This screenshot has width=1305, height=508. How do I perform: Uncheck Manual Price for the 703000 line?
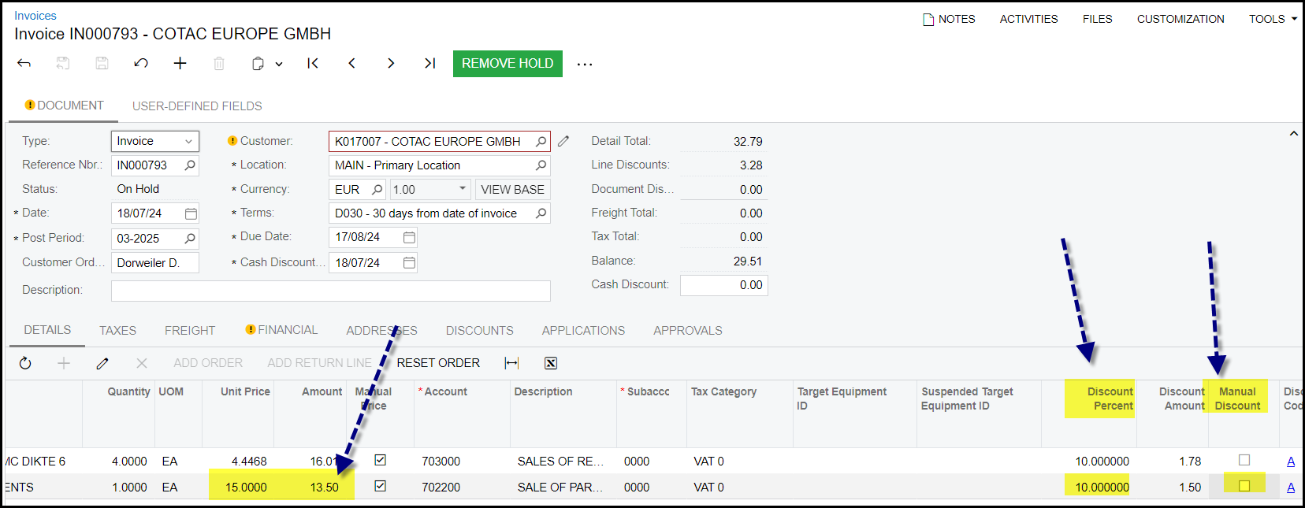pos(381,460)
